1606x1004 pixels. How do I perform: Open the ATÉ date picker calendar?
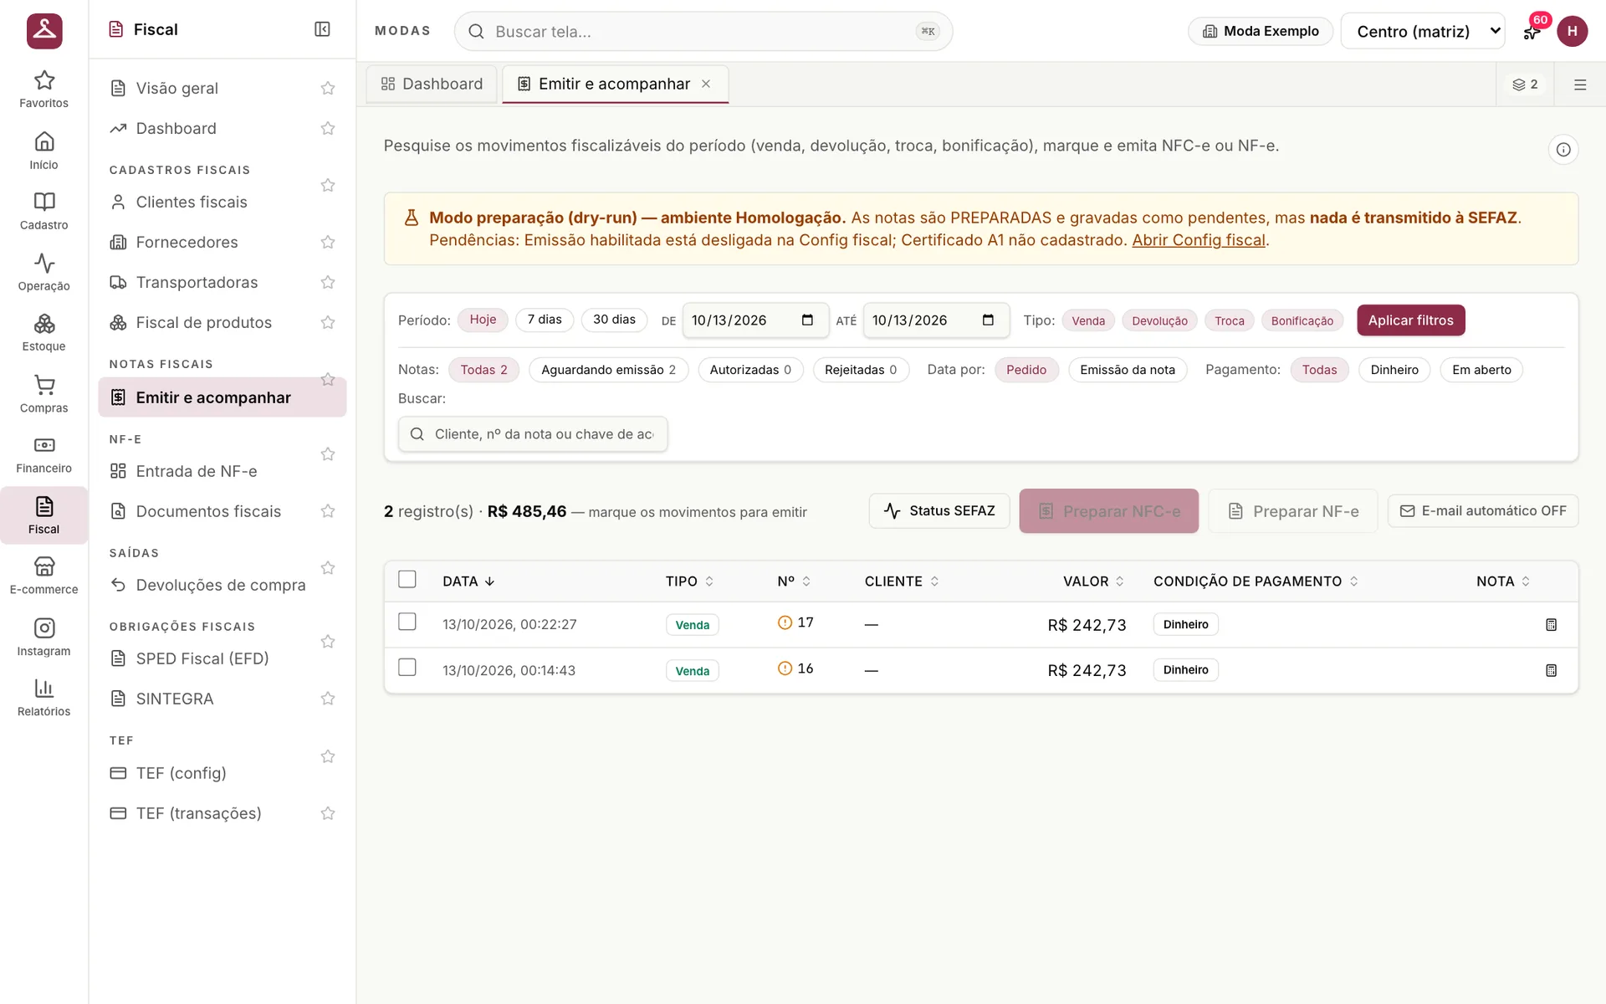[988, 320]
